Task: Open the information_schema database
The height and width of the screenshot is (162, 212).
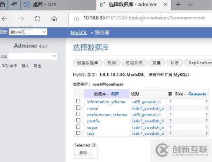Action: pos(106,102)
